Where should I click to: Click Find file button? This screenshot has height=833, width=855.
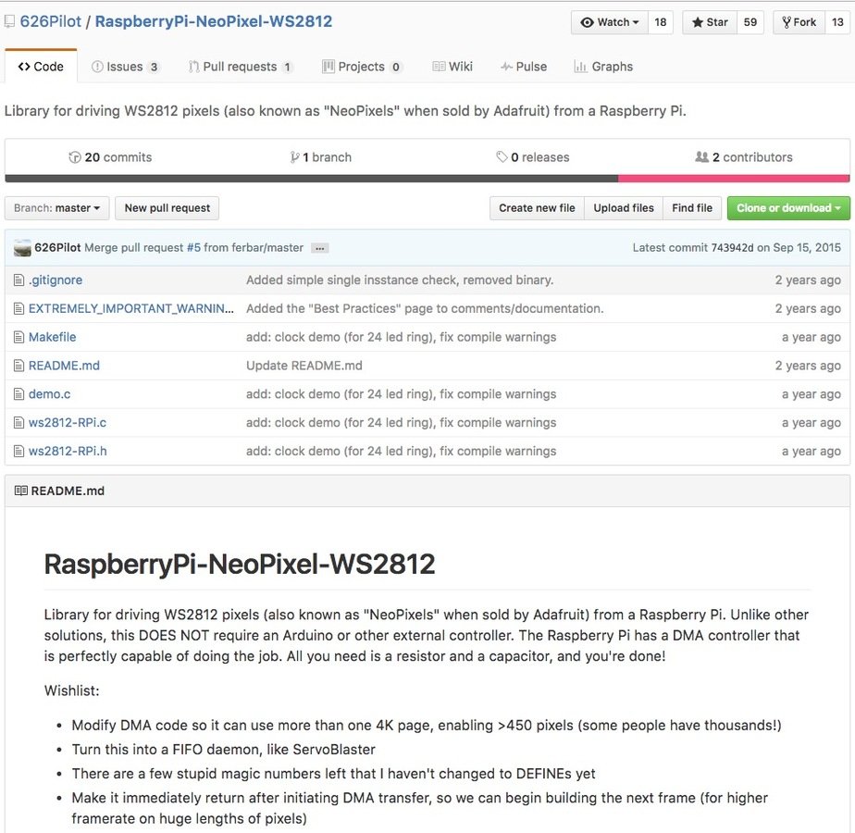click(692, 208)
